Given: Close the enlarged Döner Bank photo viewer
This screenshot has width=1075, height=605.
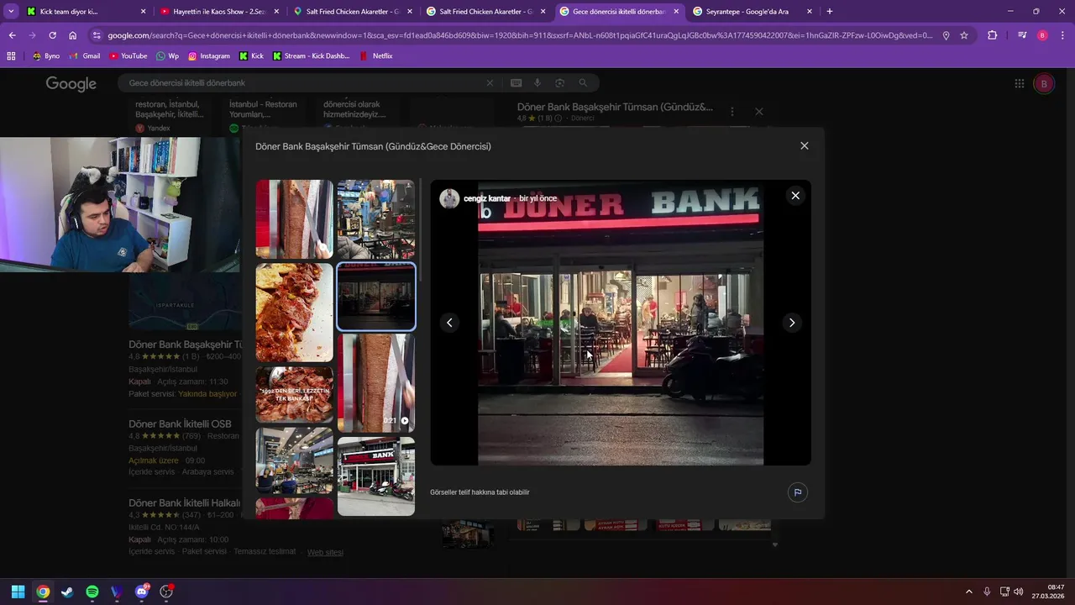Looking at the screenshot, I should 795,196.
